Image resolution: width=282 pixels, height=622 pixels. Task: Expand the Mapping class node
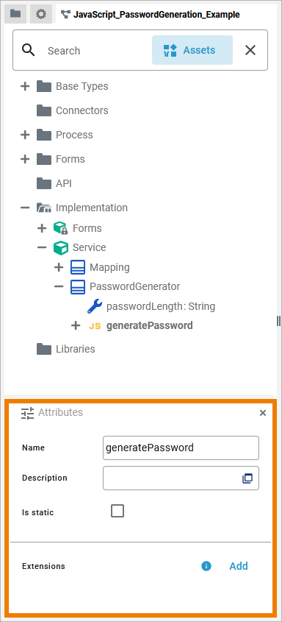click(59, 267)
